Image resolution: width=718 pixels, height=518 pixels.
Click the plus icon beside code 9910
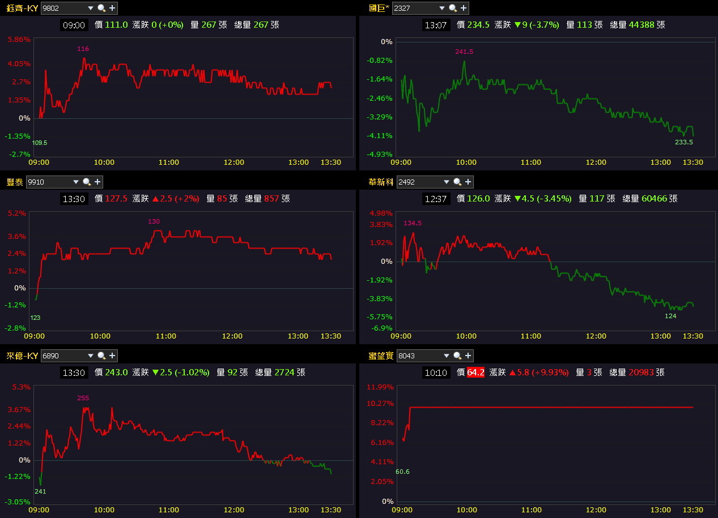[97, 182]
